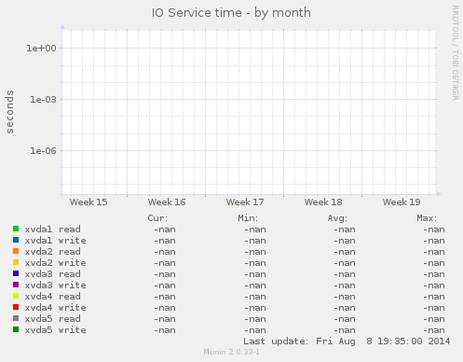The image size is (463, 362).
Task: Click the 'Week 16' x-axis label
Action: 167,202
